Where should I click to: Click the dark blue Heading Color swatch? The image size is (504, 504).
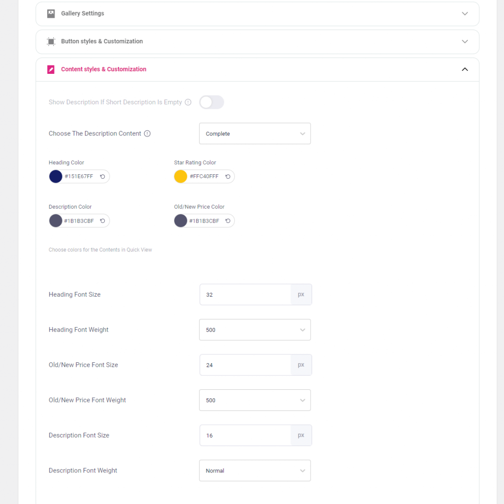[56, 177]
